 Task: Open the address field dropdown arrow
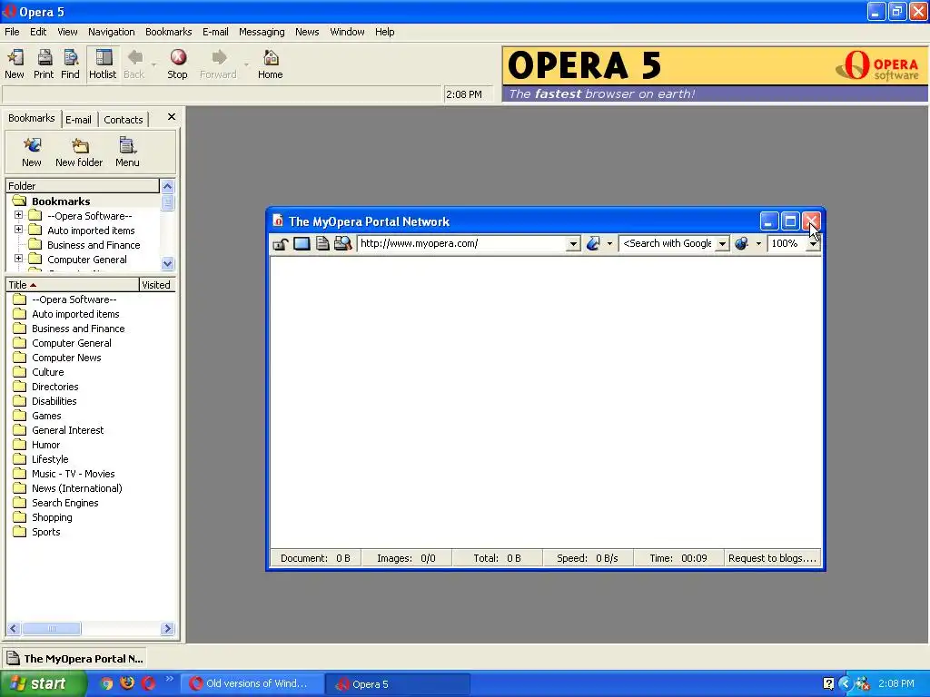[573, 243]
